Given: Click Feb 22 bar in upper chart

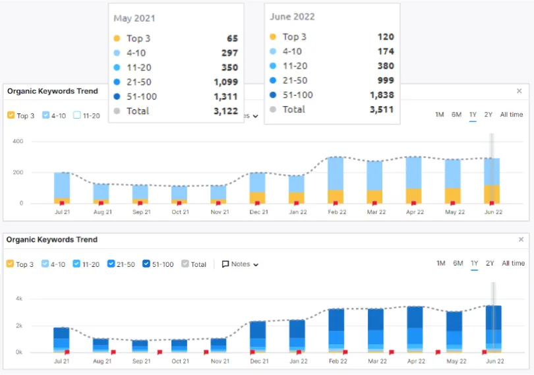Looking at the screenshot, I should point(336,180).
